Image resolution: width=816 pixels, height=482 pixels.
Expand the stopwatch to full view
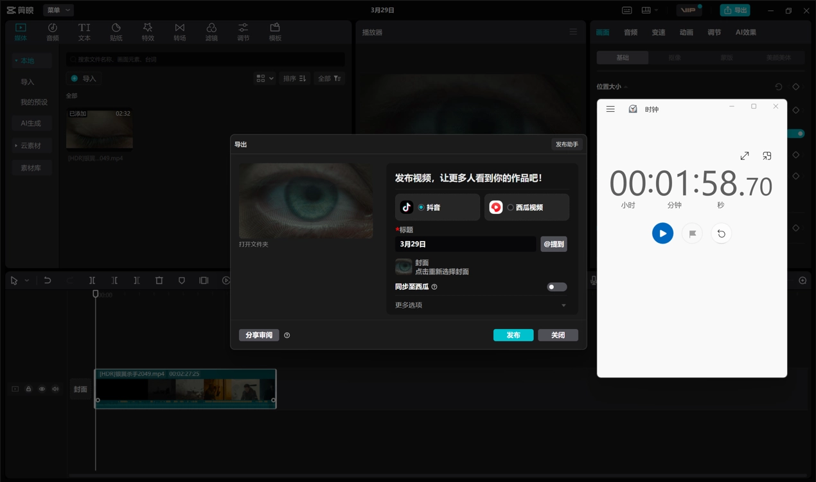coord(745,156)
